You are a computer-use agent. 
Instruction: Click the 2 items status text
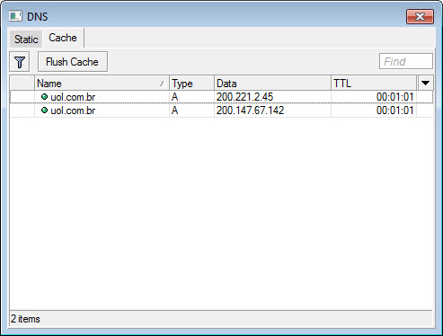(25, 319)
